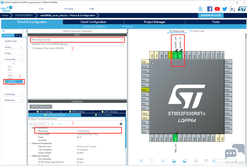Zoom in on the pinout view

coord(141,161)
